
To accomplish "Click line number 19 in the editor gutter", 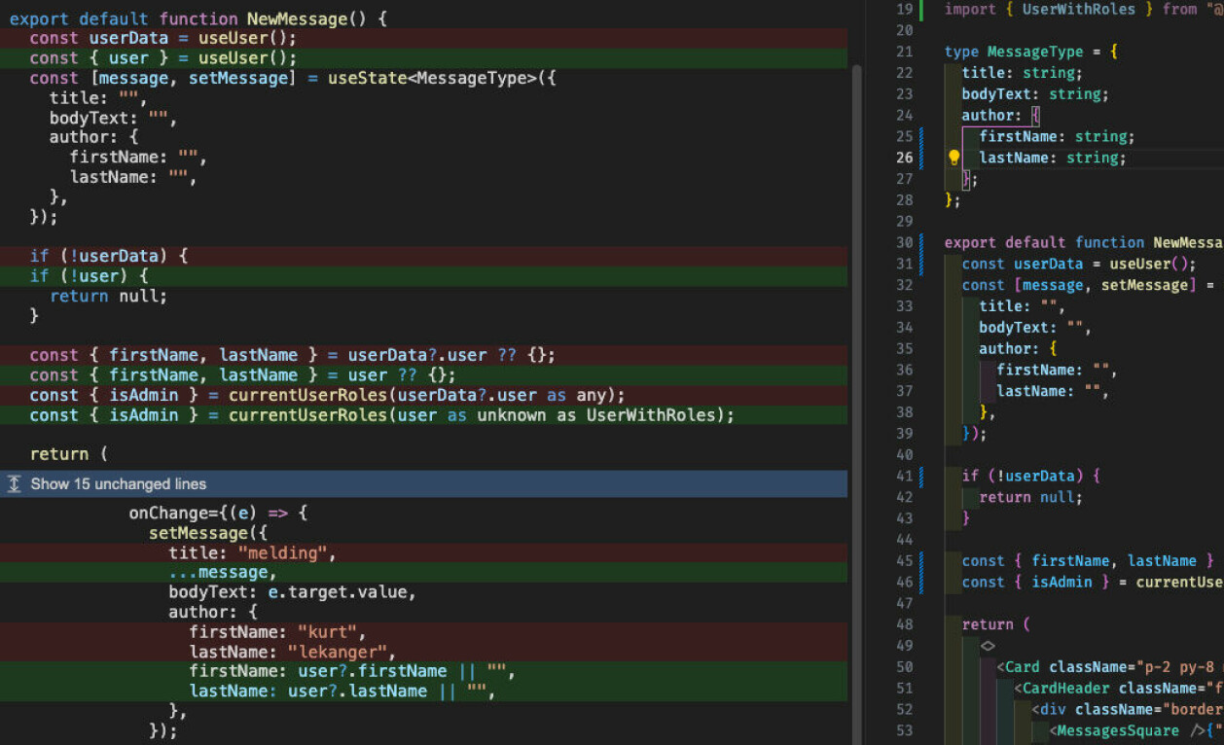I will [x=904, y=9].
